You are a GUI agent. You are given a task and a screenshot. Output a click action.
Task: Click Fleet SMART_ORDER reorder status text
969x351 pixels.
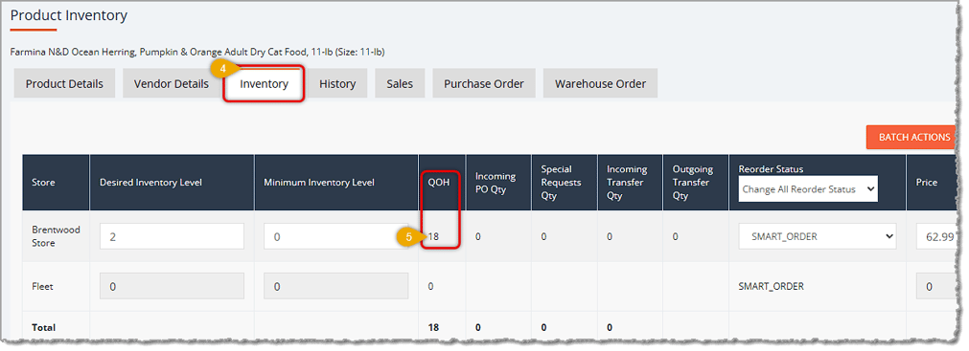tap(771, 286)
